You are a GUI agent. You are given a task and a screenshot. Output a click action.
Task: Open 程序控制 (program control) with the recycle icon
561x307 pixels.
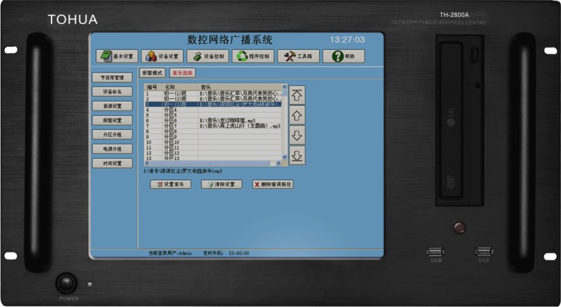(253, 56)
